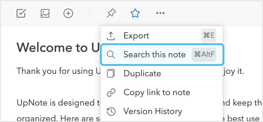Open Version History from the menu
The height and width of the screenshot is (122, 263).
click(x=153, y=111)
